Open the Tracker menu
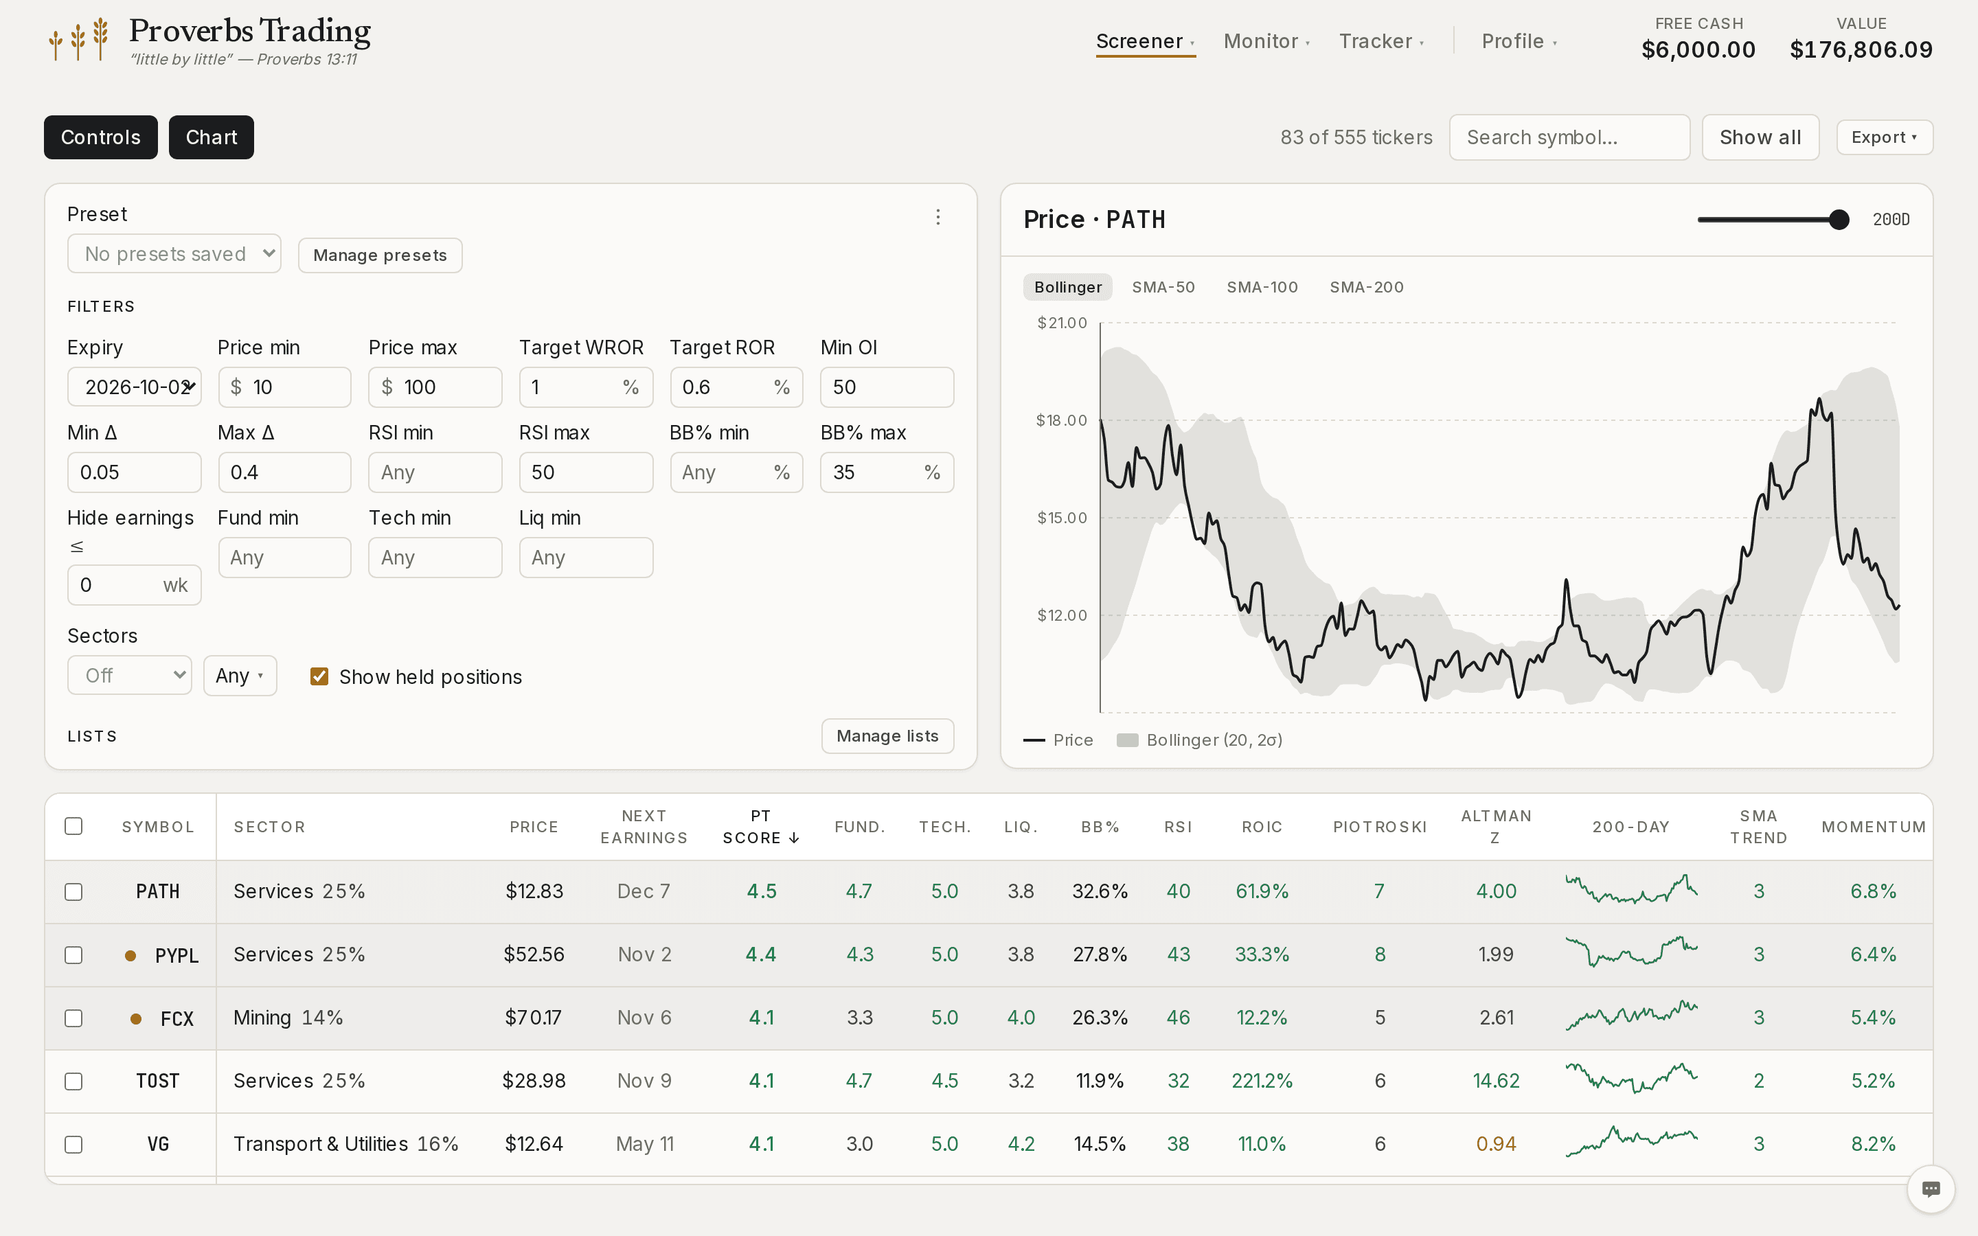Image resolution: width=1978 pixels, height=1236 pixels. pos(1381,41)
